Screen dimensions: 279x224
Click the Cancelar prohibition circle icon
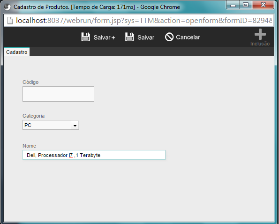pos(169,37)
